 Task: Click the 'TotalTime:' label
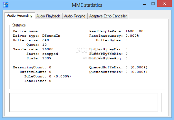pos(35,81)
